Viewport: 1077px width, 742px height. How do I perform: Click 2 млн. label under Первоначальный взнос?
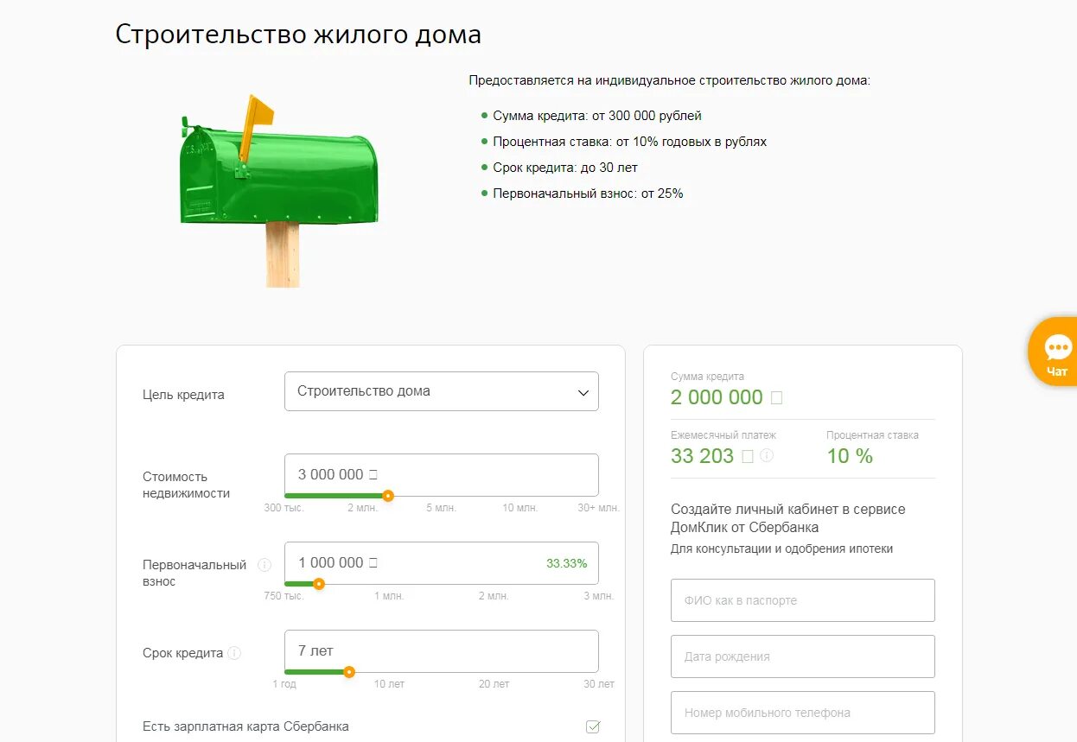(494, 596)
